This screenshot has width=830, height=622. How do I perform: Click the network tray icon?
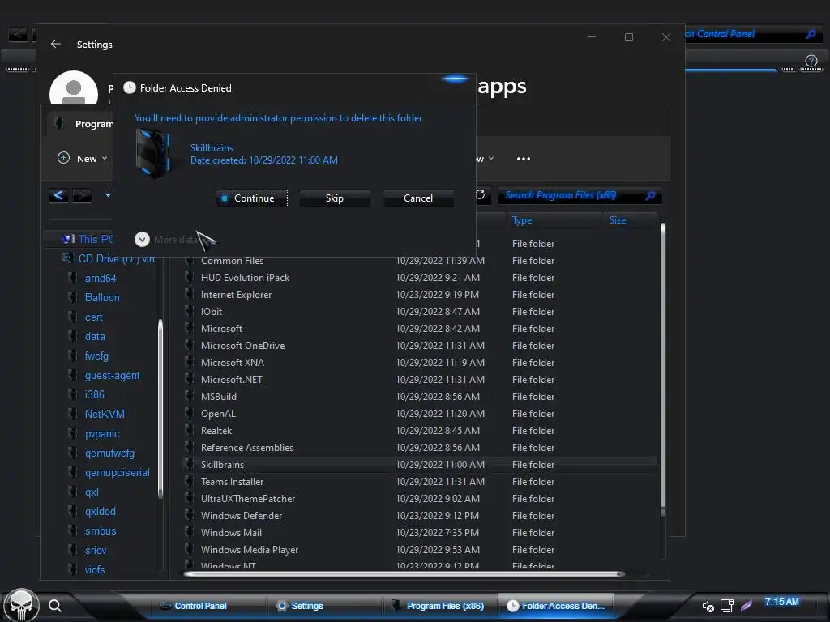(727, 606)
